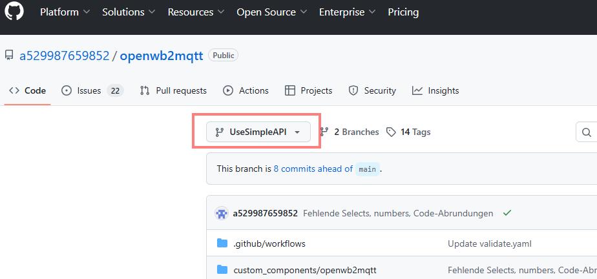
Task: Open the Update validate.yaml commit message
Action: click(490, 243)
